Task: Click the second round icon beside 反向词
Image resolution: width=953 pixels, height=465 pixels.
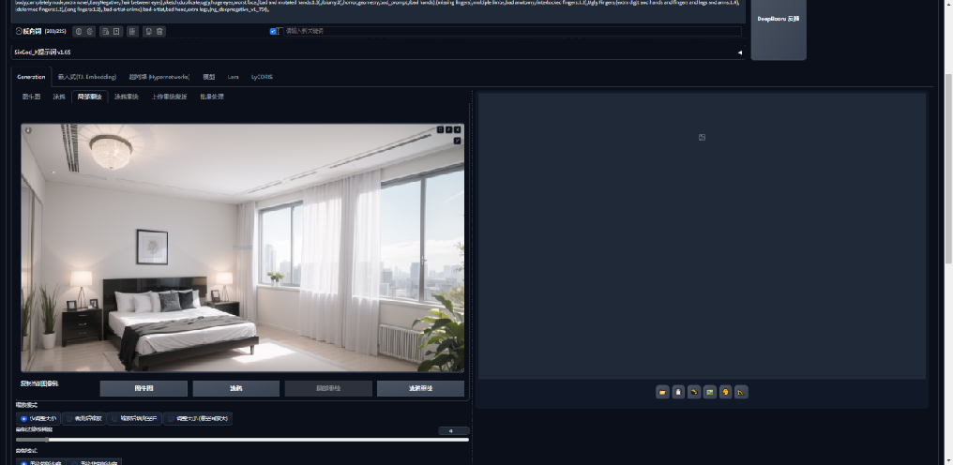Action: coord(89,31)
